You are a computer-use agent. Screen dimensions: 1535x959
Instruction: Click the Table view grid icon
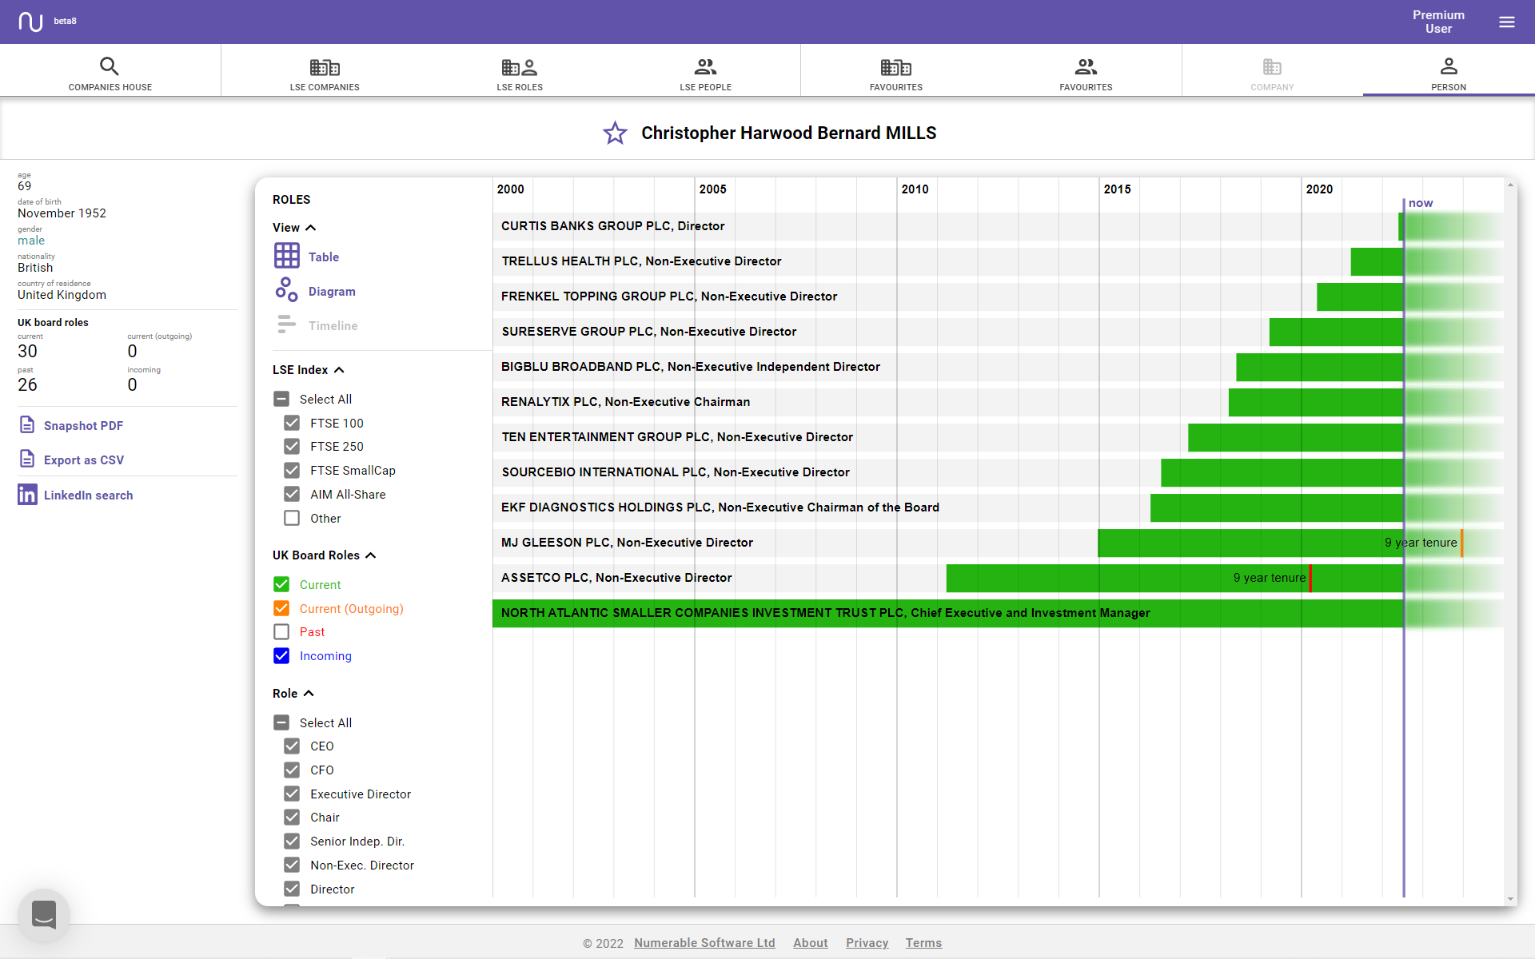[286, 256]
